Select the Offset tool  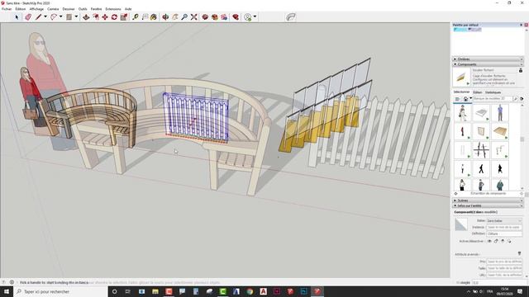pos(96,17)
